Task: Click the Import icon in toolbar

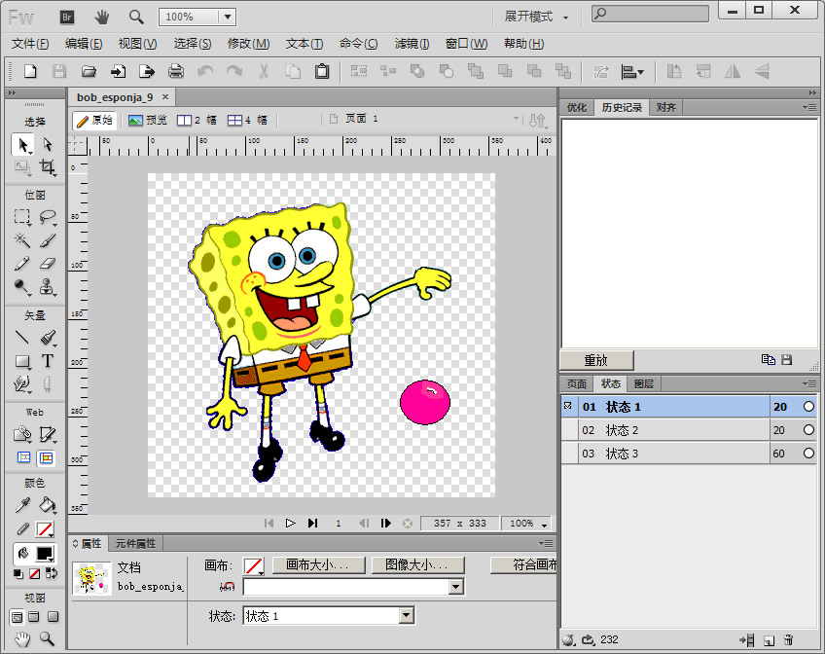Action: (118, 71)
